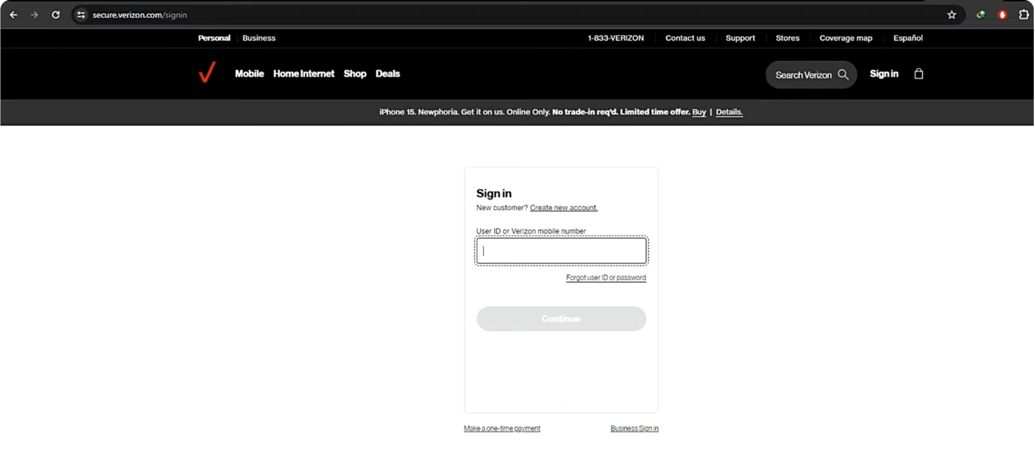1035x469 pixels.
Task: Expand the Shop navigation menu
Action: click(x=355, y=74)
